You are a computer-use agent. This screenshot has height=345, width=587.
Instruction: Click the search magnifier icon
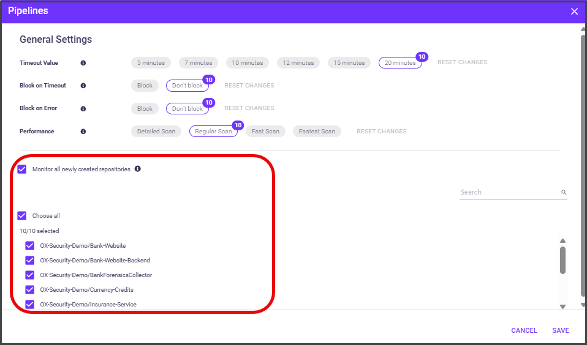click(564, 193)
